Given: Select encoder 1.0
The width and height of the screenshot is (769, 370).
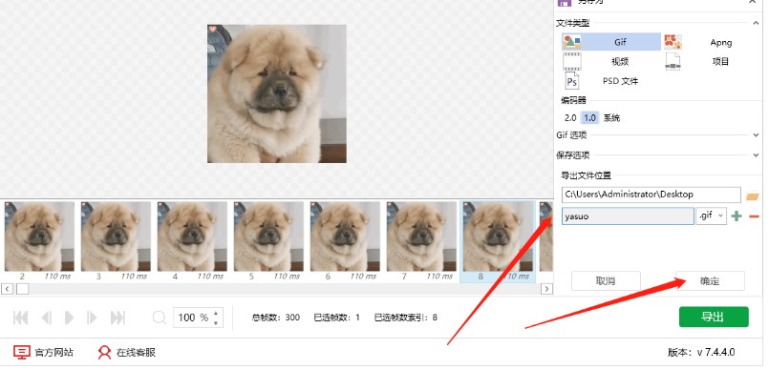Looking at the screenshot, I should [x=589, y=118].
